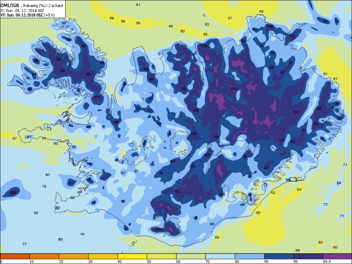Screen dimensions: 352x264
Task: Click the humidity value '76' on the map
Action: pos(82,234)
